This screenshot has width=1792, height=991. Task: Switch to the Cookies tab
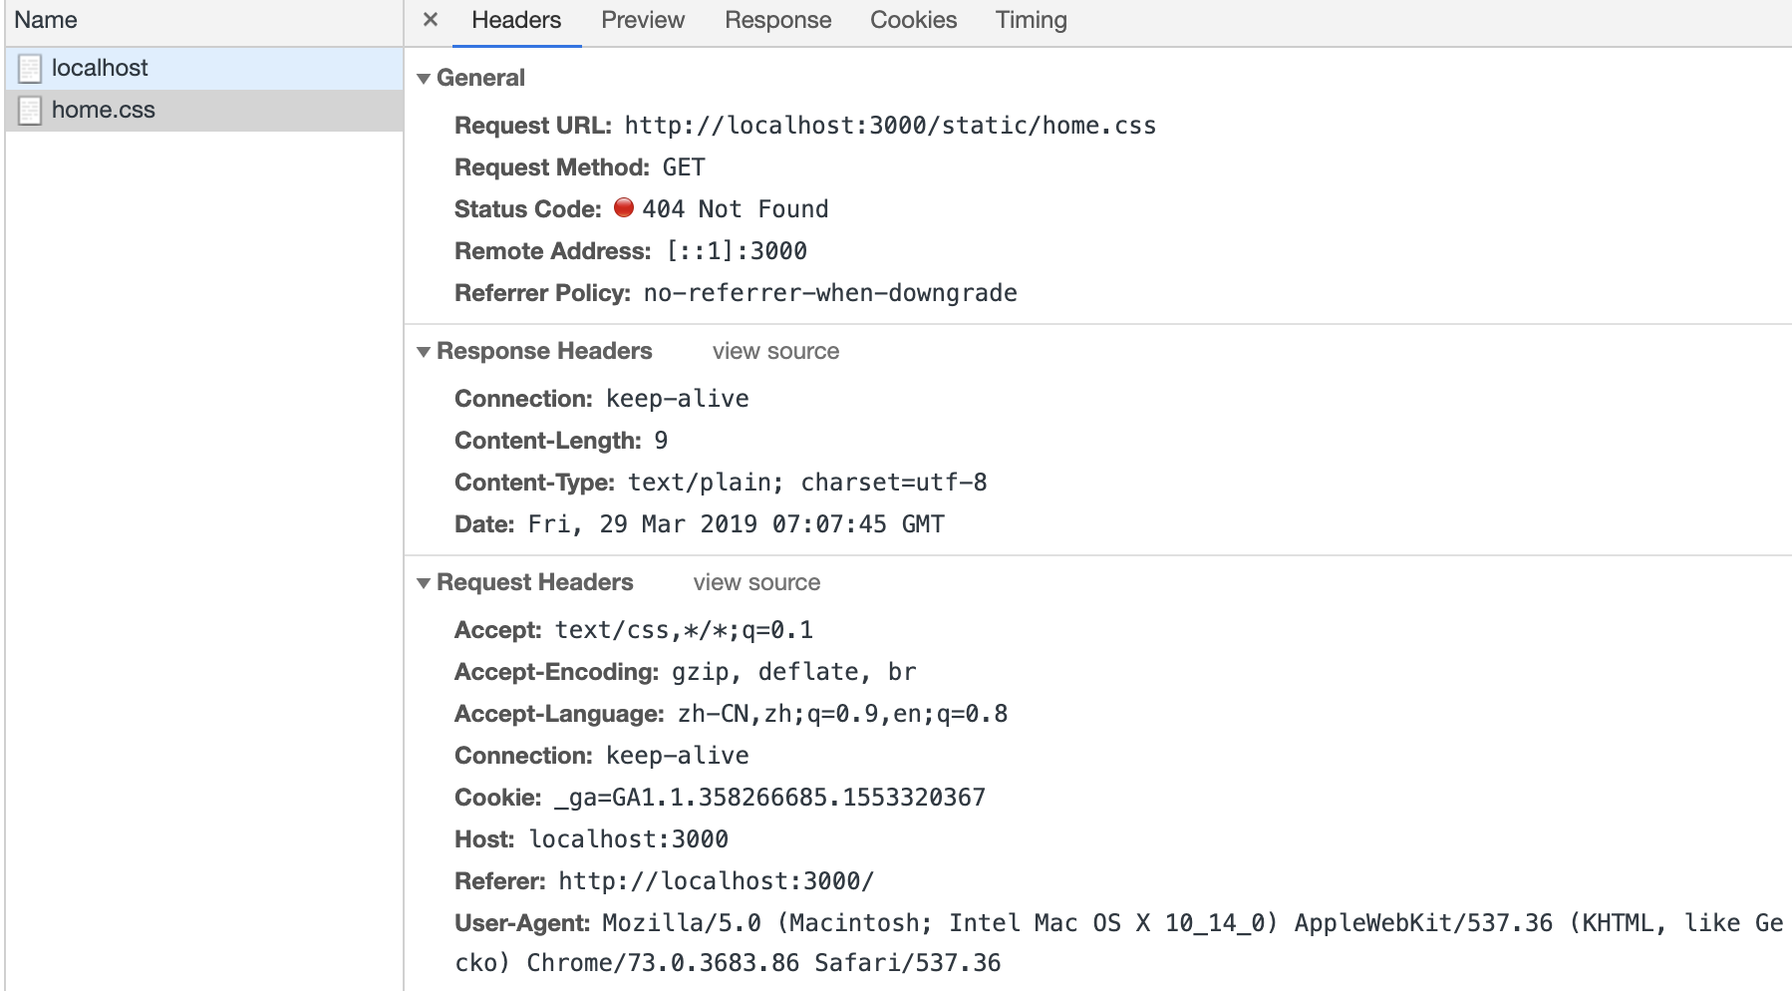click(913, 20)
